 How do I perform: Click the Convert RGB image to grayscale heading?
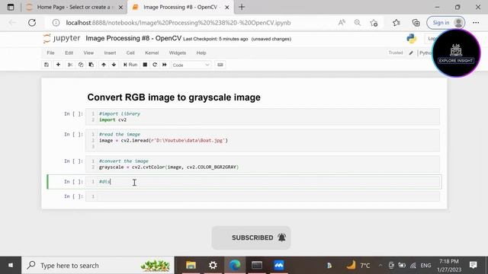174,97
